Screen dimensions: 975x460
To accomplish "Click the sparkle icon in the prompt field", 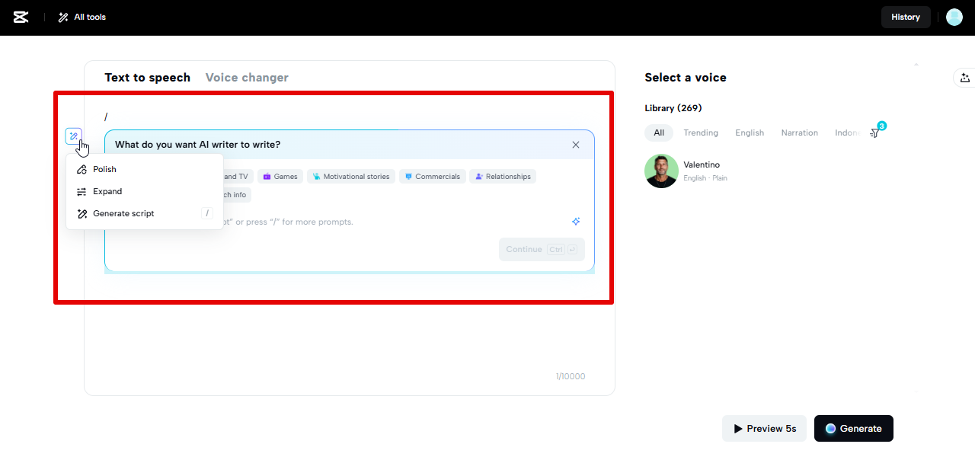I will pyautogui.click(x=577, y=222).
